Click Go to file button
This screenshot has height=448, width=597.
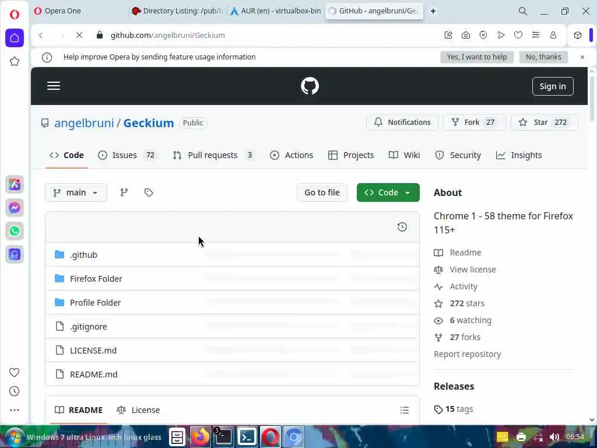coord(322,192)
